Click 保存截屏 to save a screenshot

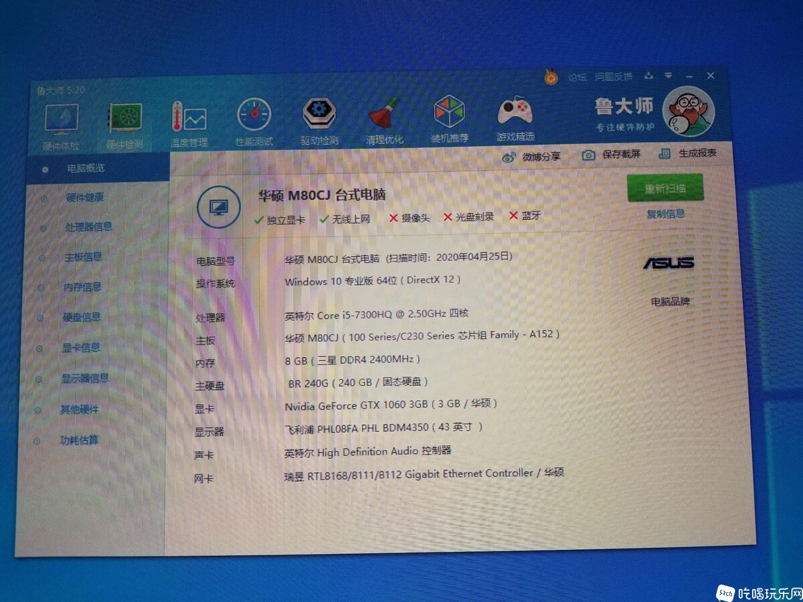point(611,155)
